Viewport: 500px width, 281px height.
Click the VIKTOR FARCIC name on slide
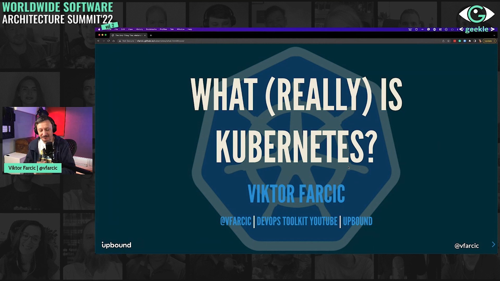point(296,194)
